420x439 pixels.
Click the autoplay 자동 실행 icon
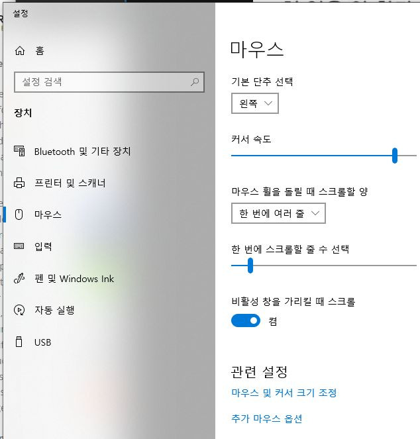pyautogui.click(x=19, y=310)
